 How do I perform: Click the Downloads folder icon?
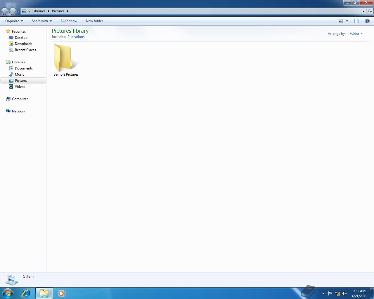(x=11, y=44)
